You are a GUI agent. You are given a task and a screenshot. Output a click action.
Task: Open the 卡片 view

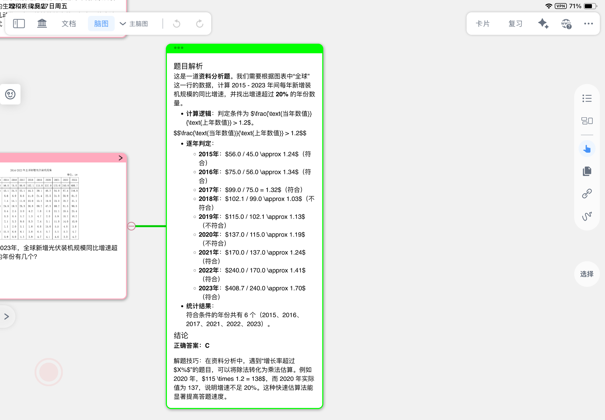[x=482, y=24]
